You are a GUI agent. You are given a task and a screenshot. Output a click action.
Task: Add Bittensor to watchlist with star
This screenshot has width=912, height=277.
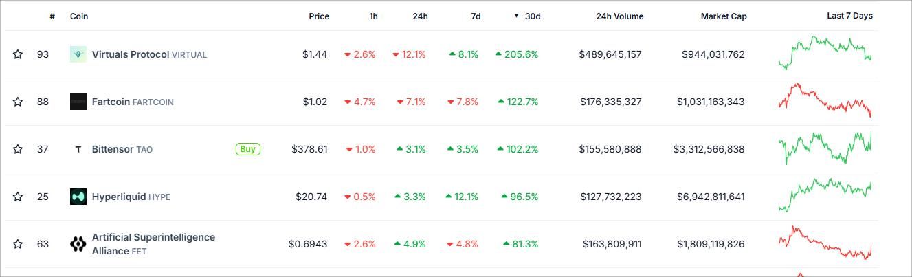point(18,149)
